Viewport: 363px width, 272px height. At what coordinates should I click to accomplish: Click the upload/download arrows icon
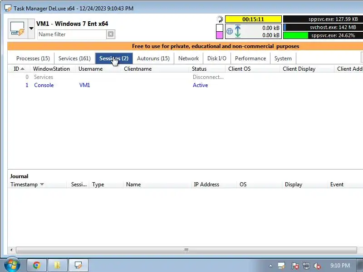pyautogui.click(x=238, y=31)
